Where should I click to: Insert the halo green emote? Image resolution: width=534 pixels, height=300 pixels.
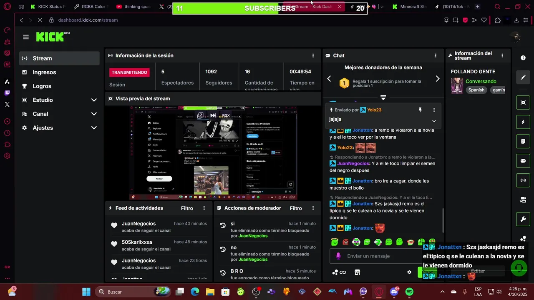(334, 242)
